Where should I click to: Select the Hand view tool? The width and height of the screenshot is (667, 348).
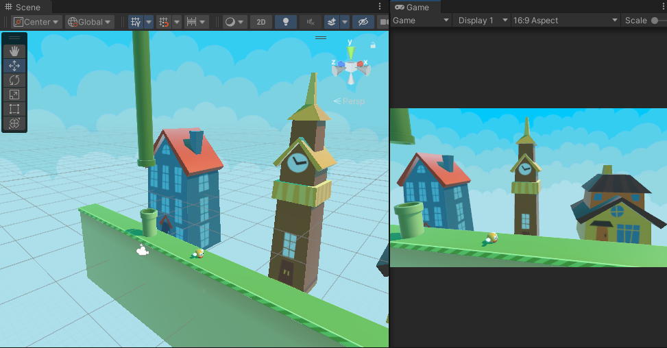coord(14,51)
